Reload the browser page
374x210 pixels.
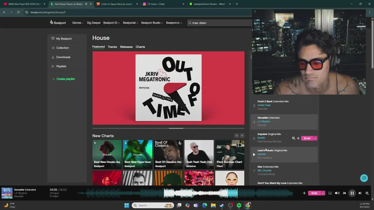18,12
